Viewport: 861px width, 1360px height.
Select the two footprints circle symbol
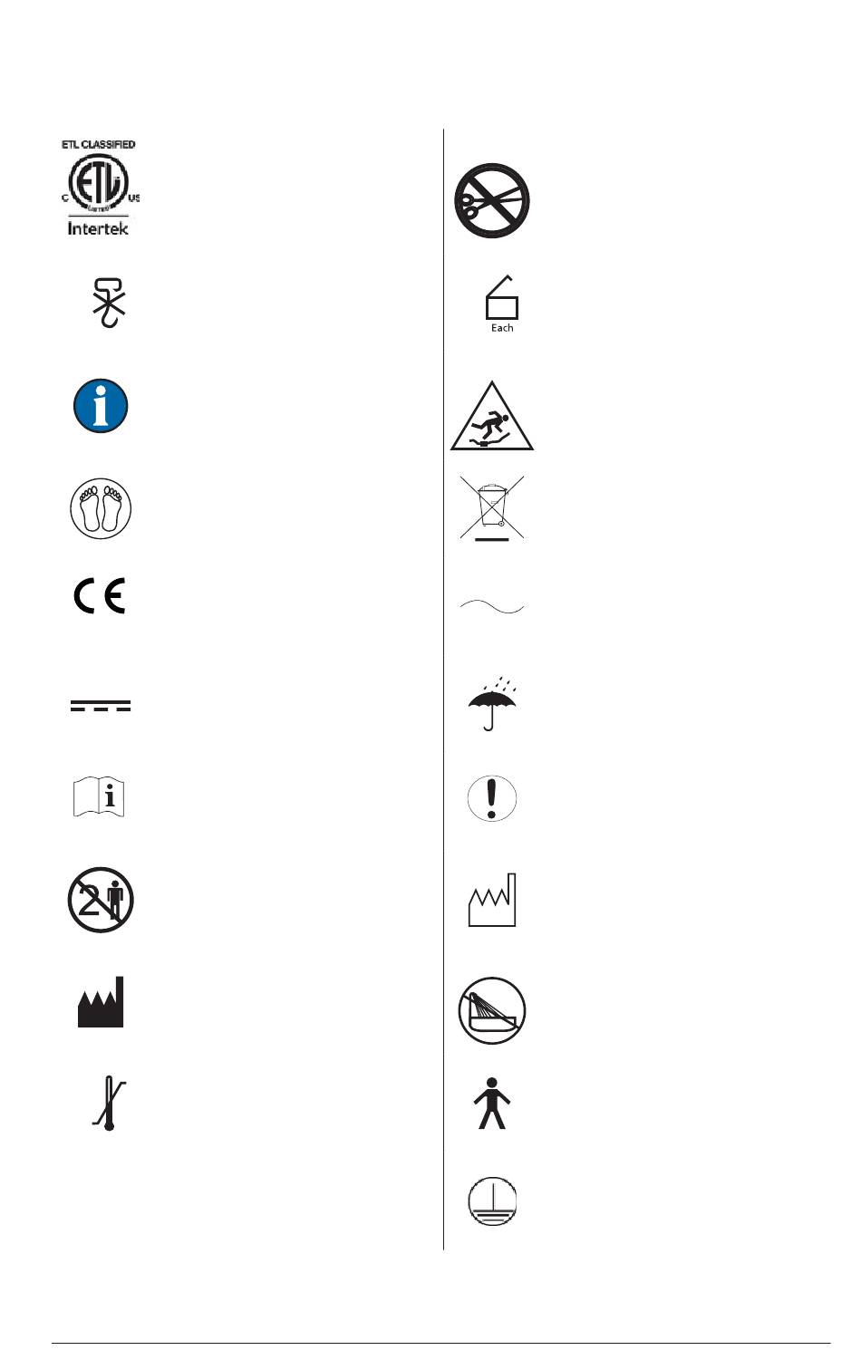(101, 508)
